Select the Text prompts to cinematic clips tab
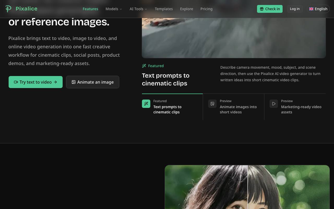The height and width of the screenshot is (209, 334). click(172, 107)
